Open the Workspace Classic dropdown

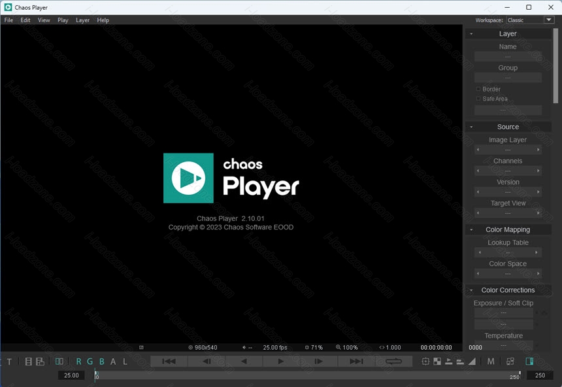point(530,20)
